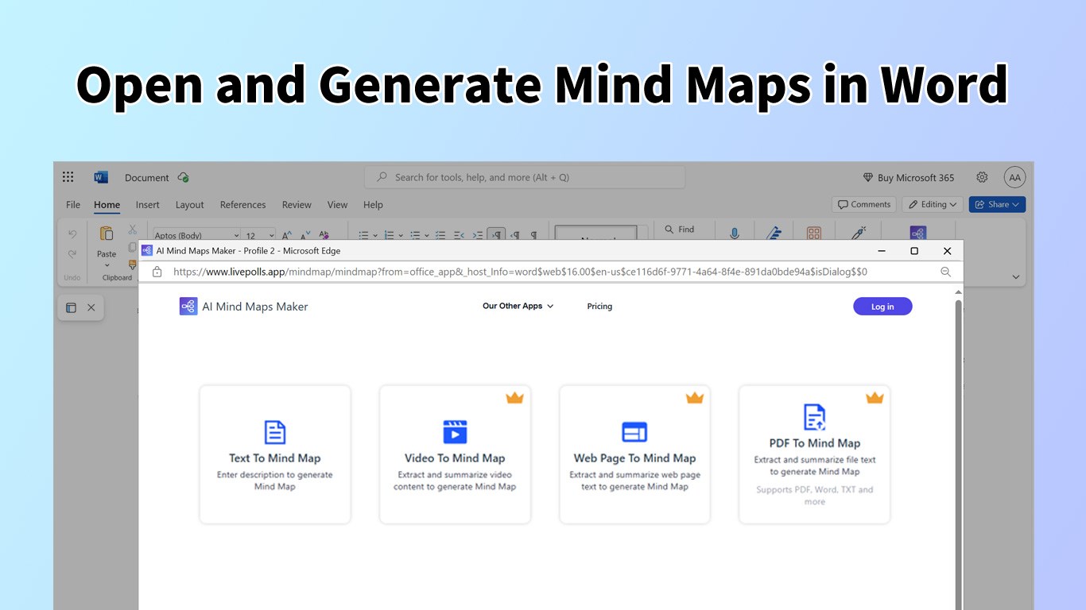
Task: Expand bullet list style options
Action: [374, 235]
